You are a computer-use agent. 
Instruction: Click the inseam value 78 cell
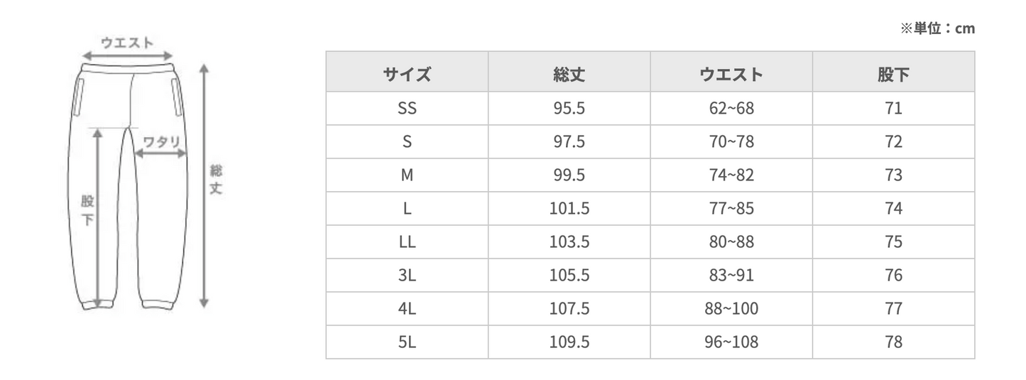coord(893,342)
